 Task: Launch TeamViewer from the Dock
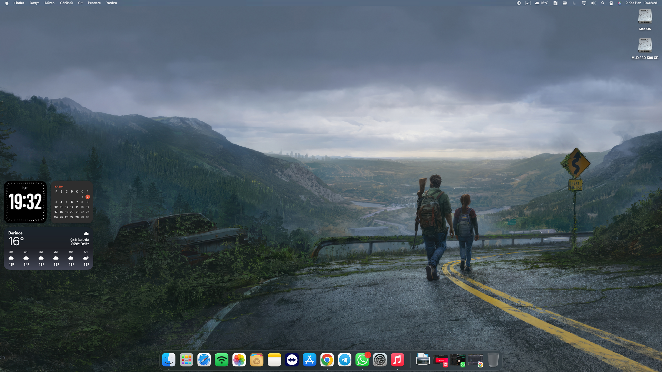tap(292, 360)
